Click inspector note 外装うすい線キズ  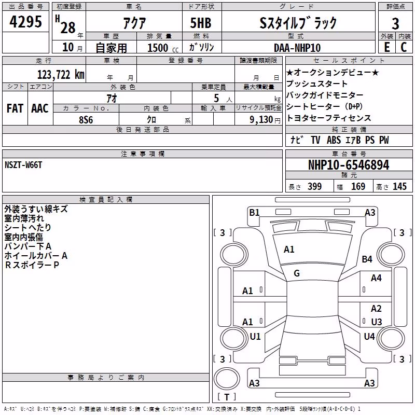tap(36, 209)
